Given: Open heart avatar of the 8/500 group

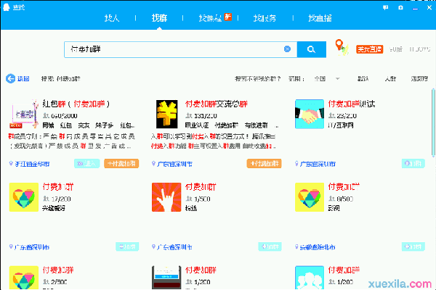Looking at the screenshot, I should pos(310,197).
